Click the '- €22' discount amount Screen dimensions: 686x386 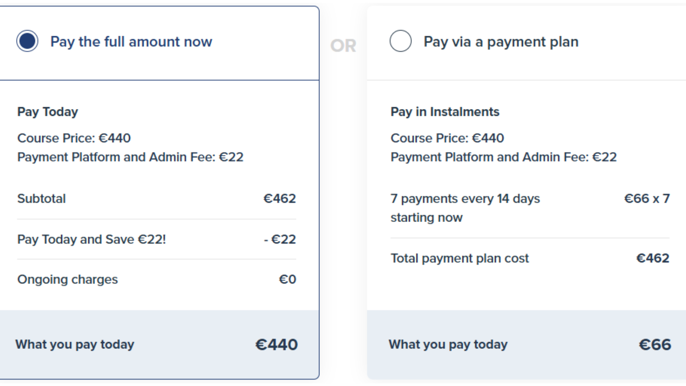pyautogui.click(x=280, y=239)
